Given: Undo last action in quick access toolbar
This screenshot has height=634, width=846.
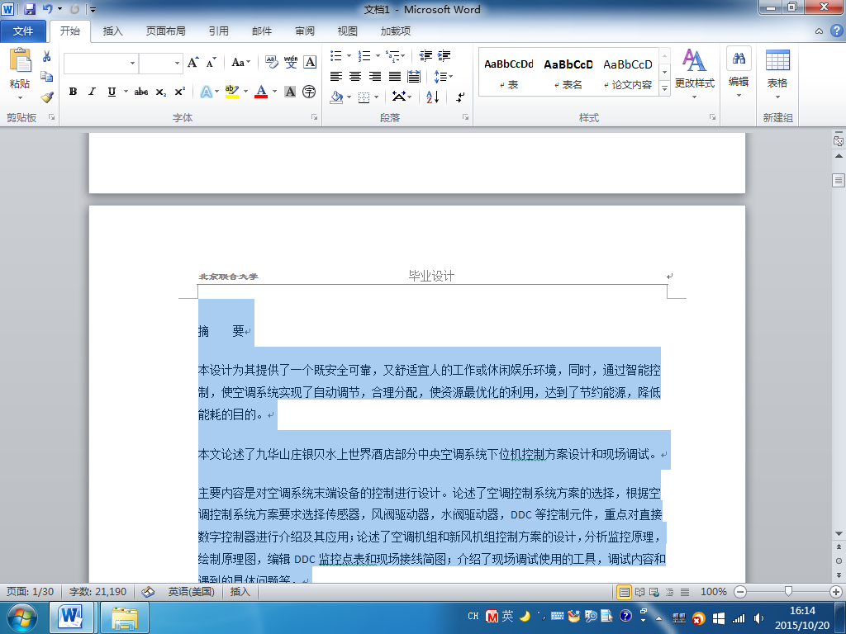Looking at the screenshot, I should pos(47,9).
